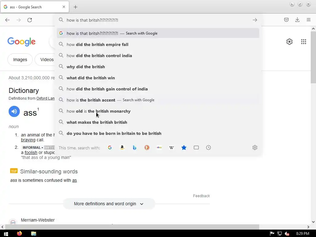Click the Feedback link
The image size is (316, 237).
point(201,196)
